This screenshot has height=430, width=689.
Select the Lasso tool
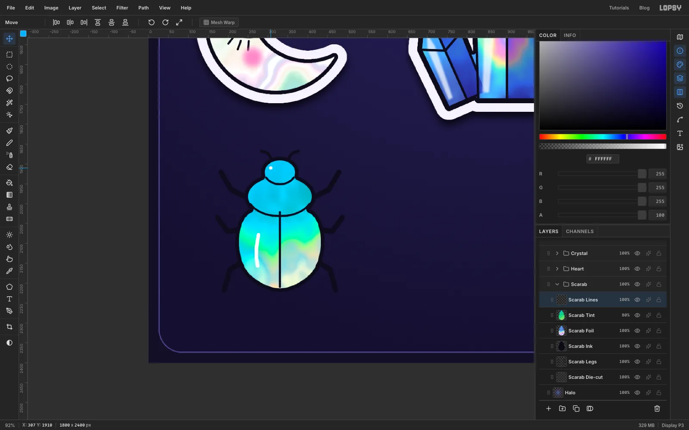(9, 79)
